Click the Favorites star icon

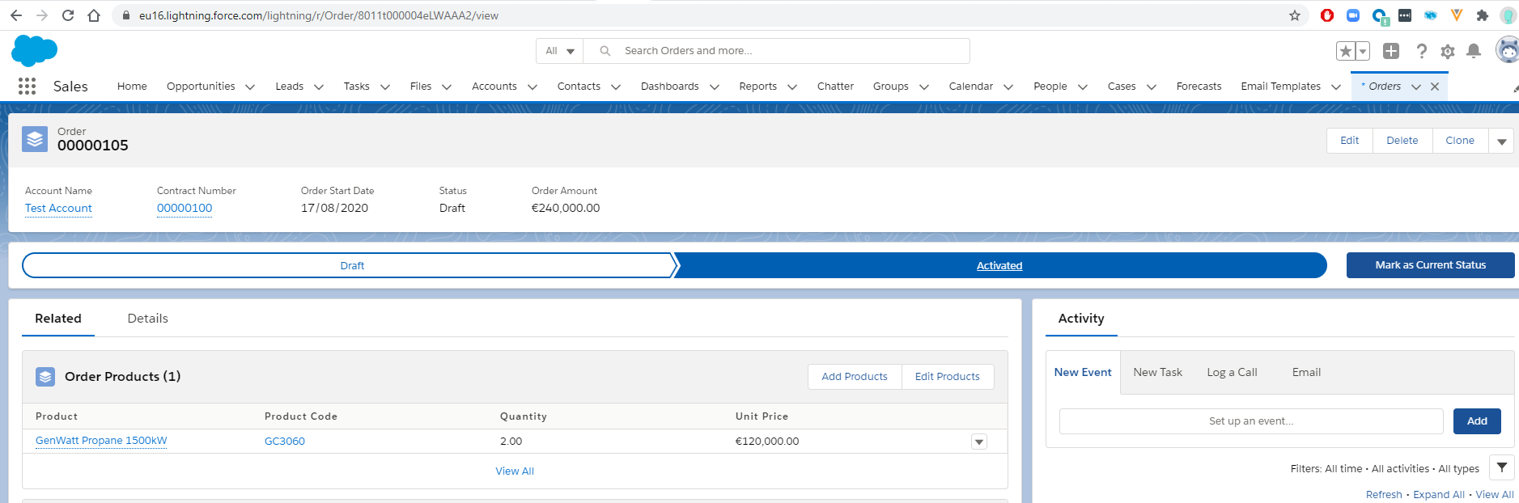tap(1345, 51)
